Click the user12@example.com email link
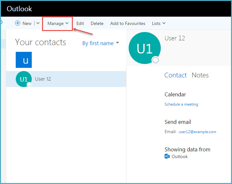232x184 pixels. 197,132
